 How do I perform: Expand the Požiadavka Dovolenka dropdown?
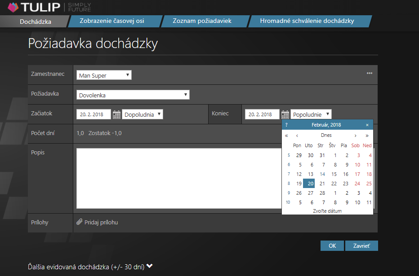tap(133, 95)
